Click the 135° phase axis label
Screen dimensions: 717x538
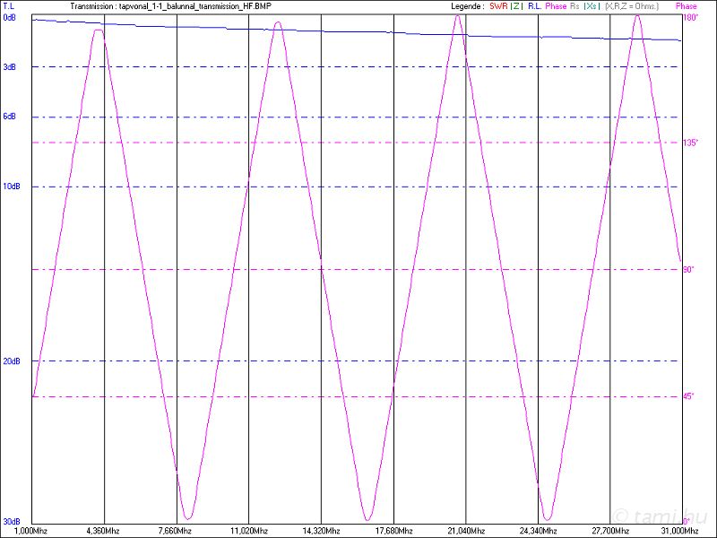coord(691,143)
